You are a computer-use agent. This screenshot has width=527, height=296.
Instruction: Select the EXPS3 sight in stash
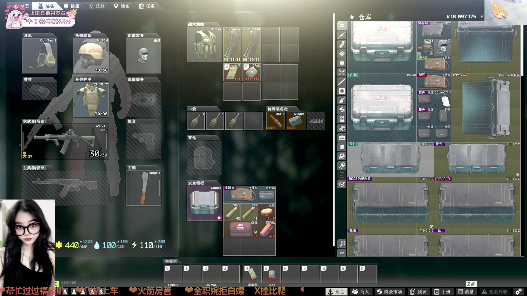click(425, 47)
